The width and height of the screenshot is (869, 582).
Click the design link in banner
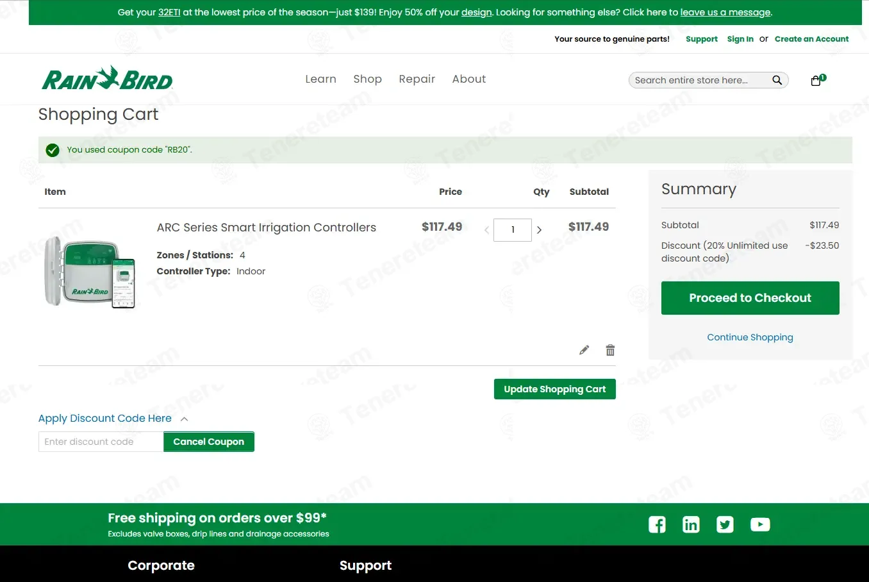(x=477, y=12)
